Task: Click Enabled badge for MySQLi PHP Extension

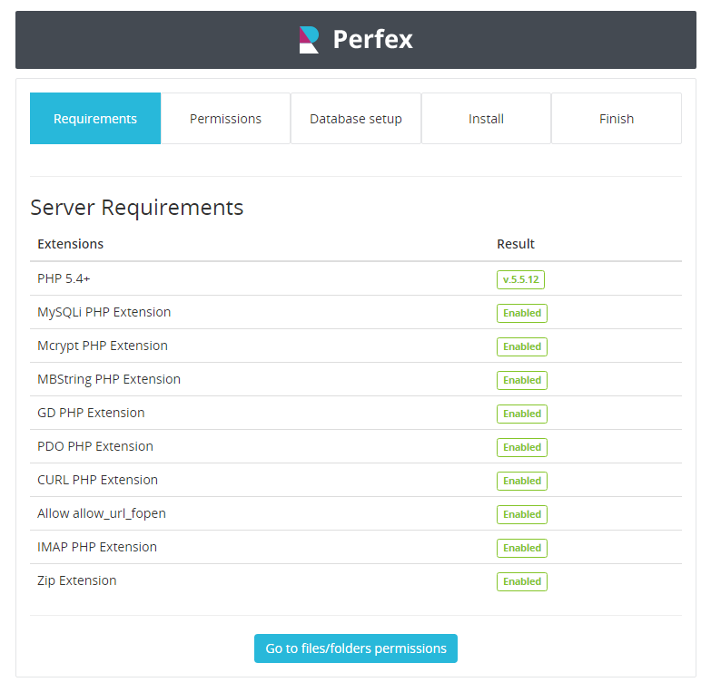Action: click(522, 313)
